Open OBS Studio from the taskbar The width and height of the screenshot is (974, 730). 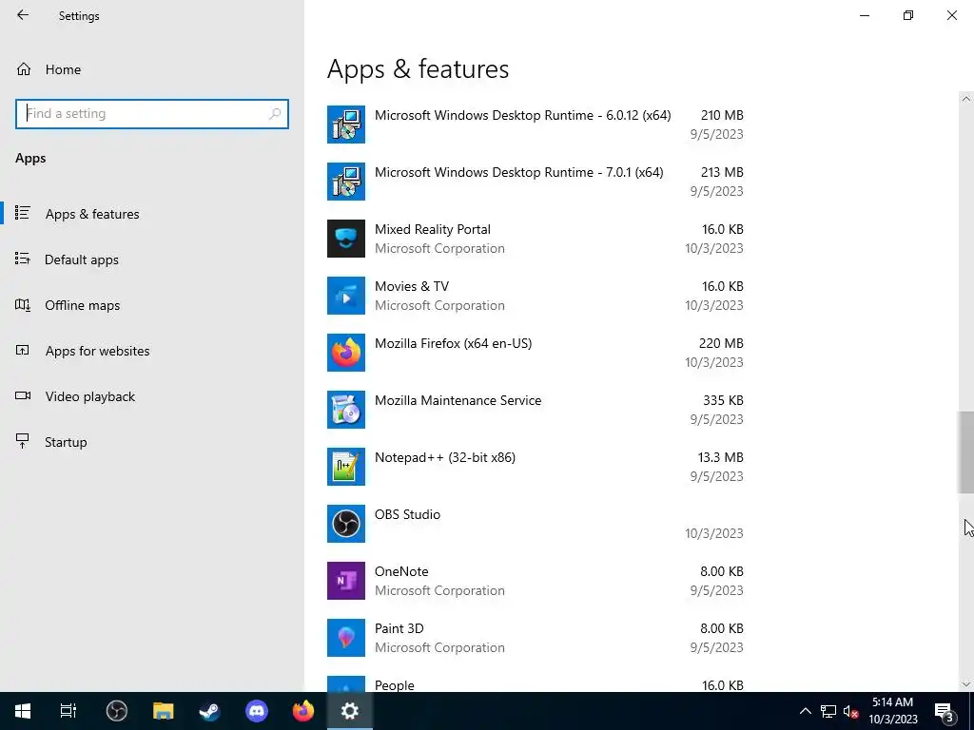116,711
